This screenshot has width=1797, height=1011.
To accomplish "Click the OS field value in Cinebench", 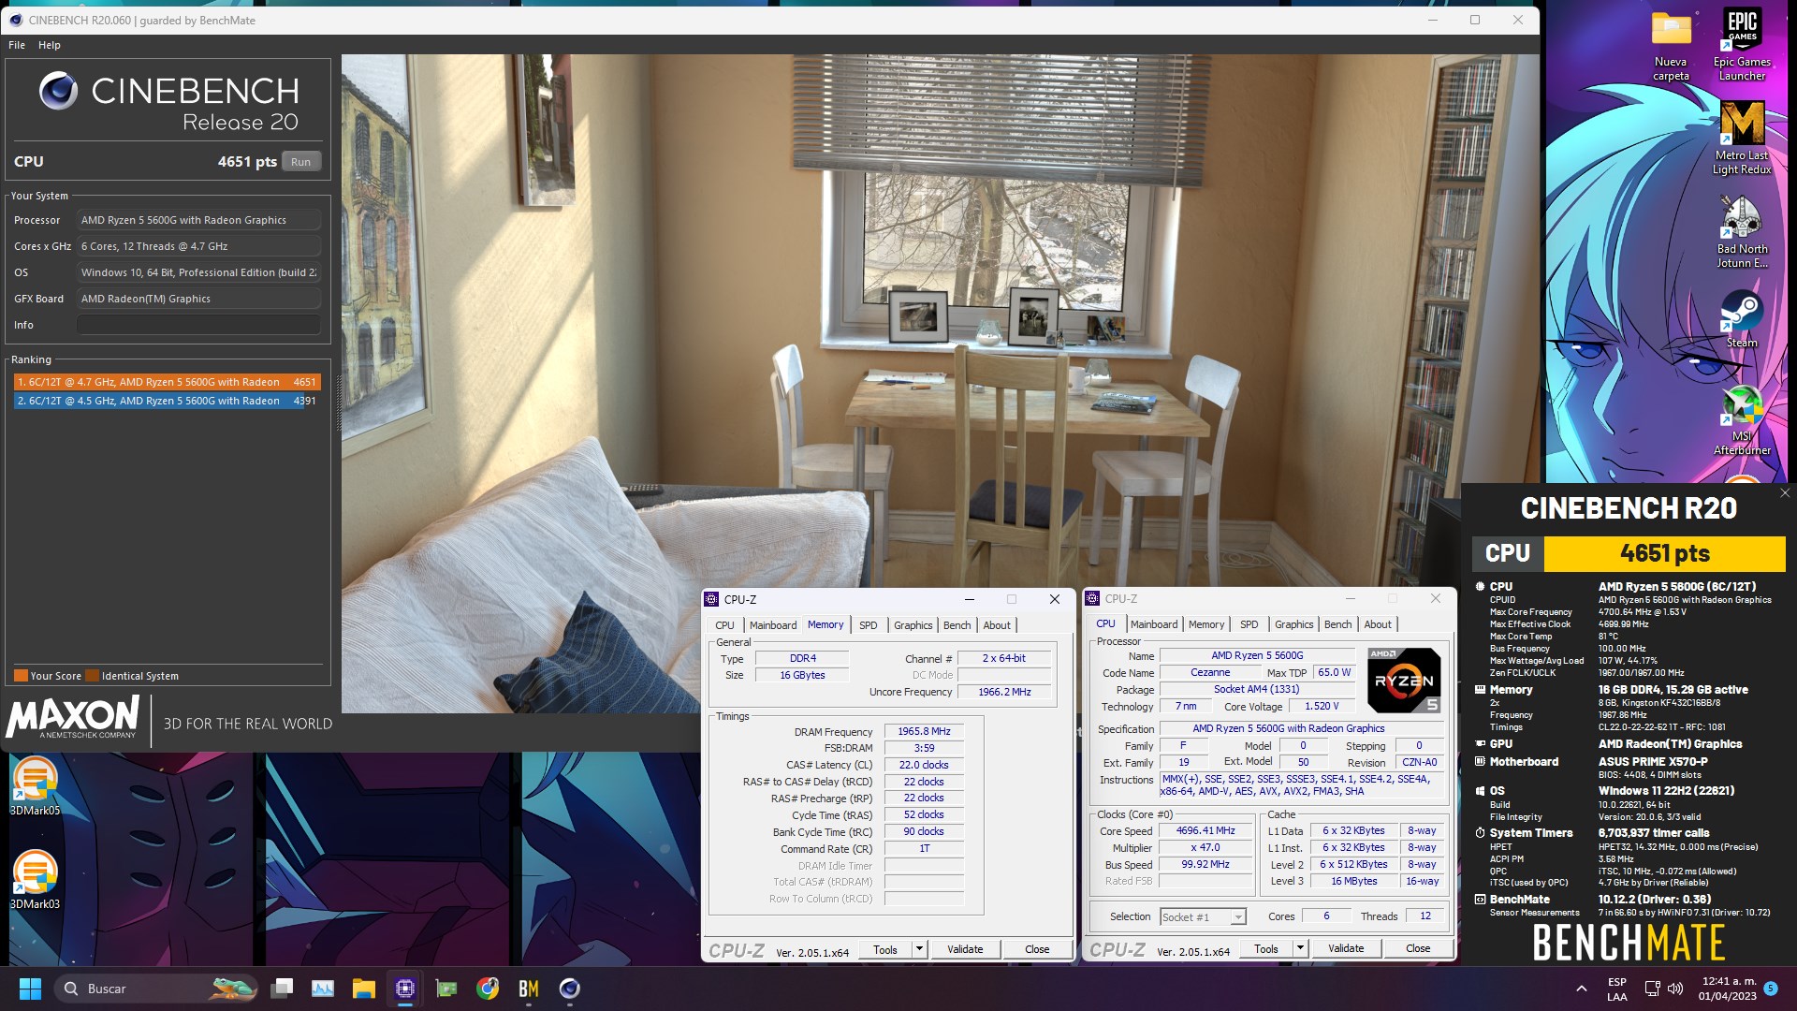I will 198,272.
